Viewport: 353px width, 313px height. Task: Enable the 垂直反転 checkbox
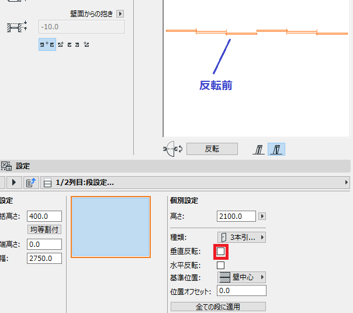[x=221, y=251]
